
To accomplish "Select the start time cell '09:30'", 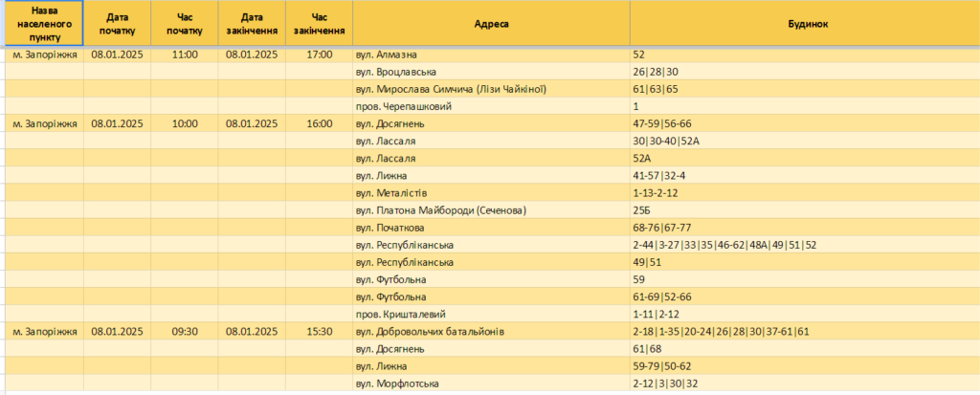I will coord(185,331).
